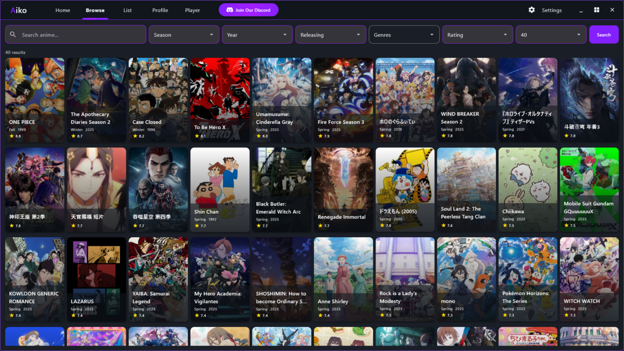
Task: Click the mono anime title
Action: [x=448, y=302]
